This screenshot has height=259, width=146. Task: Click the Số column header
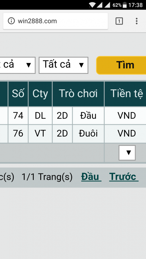pos(18,94)
